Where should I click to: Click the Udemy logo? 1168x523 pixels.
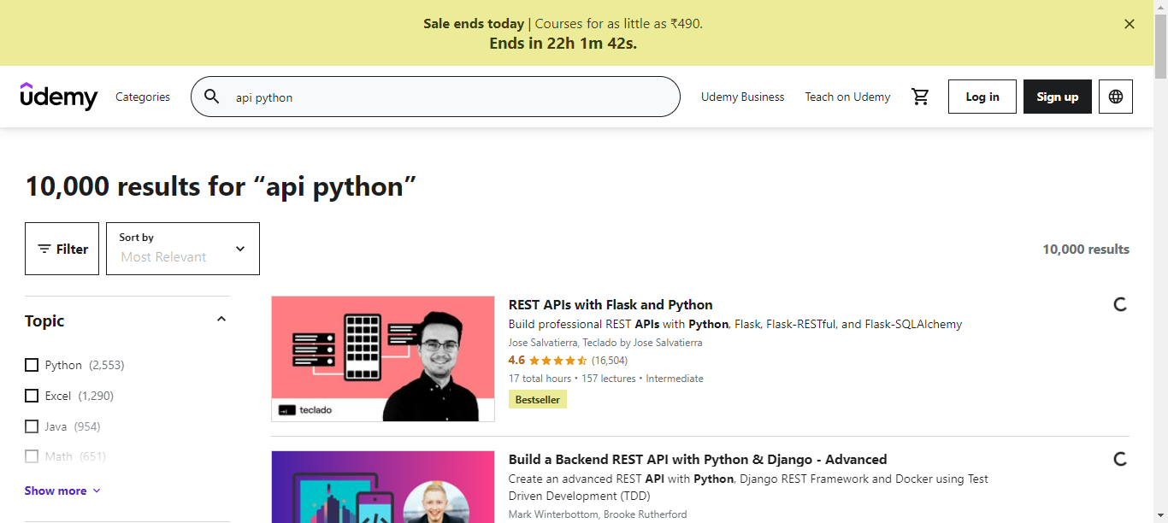tap(59, 97)
